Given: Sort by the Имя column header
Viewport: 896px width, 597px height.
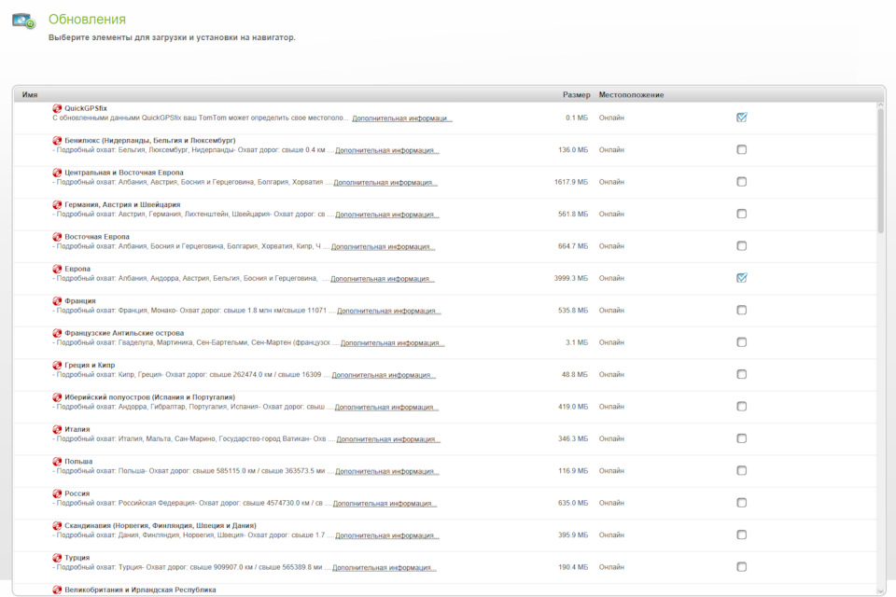Looking at the screenshot, I should pos(30,95).
